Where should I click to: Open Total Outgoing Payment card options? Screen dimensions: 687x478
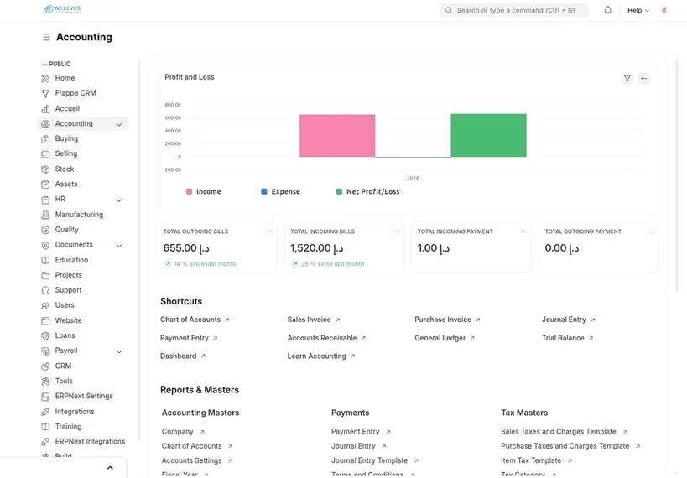tap(651, 231)
